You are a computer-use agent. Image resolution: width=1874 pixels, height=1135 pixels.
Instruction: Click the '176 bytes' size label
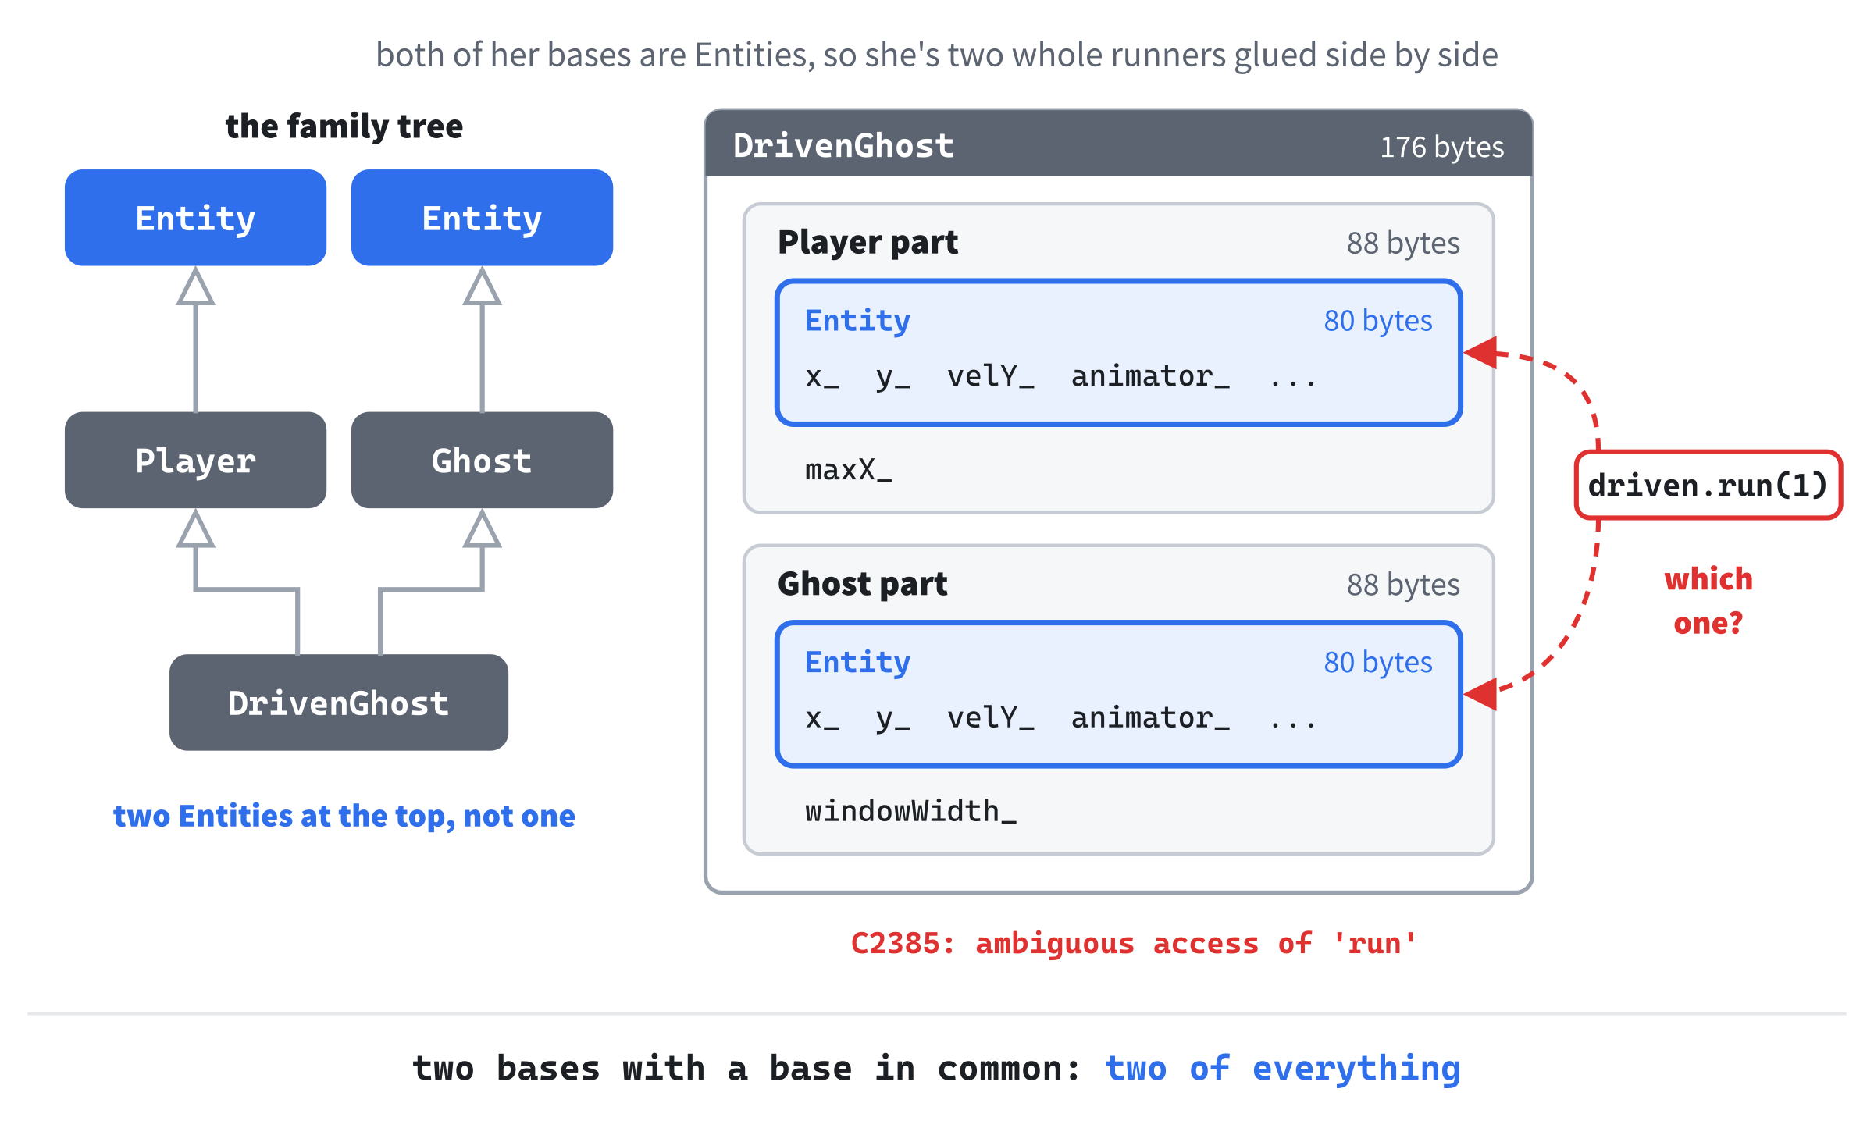point(1441,147)
